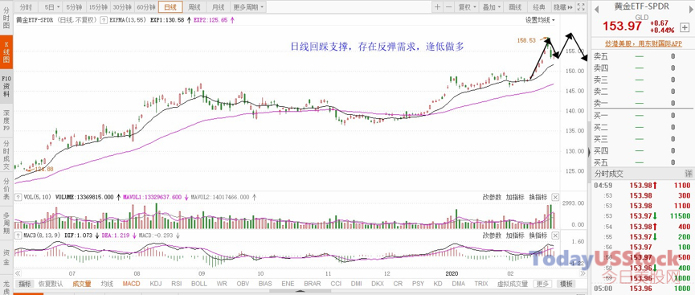Screen dimensions: 695x295
Task: Click 详 detail link in 分时成交
Action: click(x=689, y=174)
